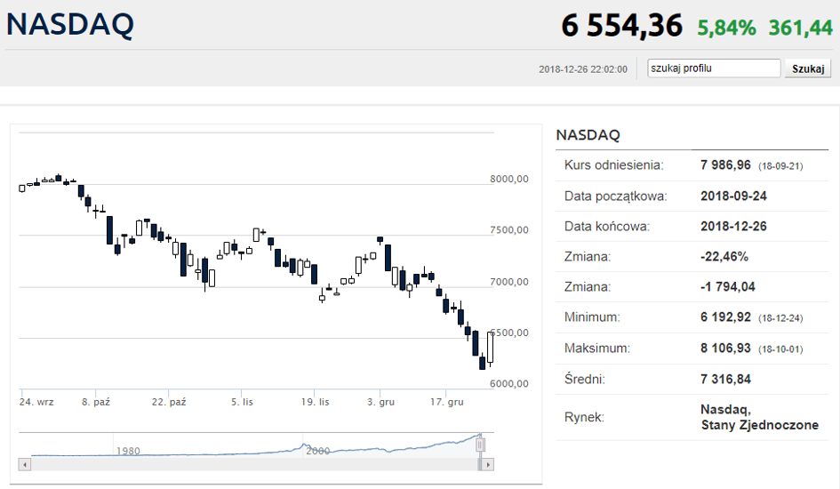Image resolution: width=840 pixels, height=489 pixels.
Task: Click the 6000,00 price axis label
Action: pyautogui.click(x=509, y=383)
